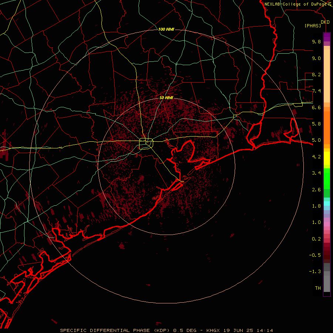Viewport: 333px width, 333px height.
Task: Select the 9.8 value on the color scale
Action: tap(316, 41)
